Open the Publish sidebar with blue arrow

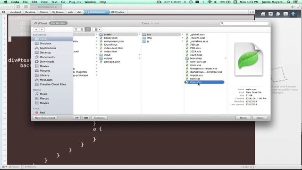(x=293, y=14)
